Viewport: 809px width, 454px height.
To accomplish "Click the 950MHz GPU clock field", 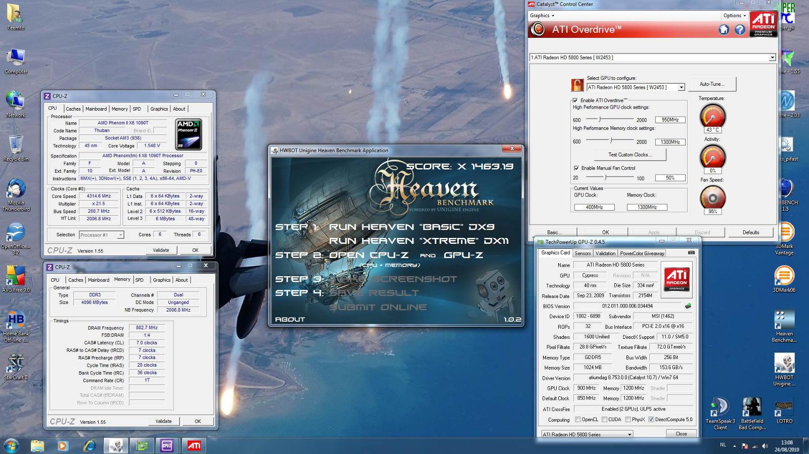I will click(670, 120).
